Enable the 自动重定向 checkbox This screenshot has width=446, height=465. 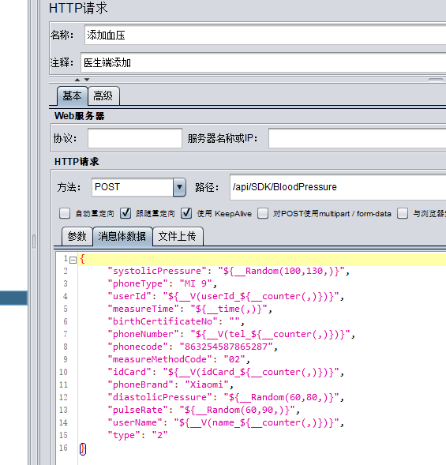tap(65, 213)
